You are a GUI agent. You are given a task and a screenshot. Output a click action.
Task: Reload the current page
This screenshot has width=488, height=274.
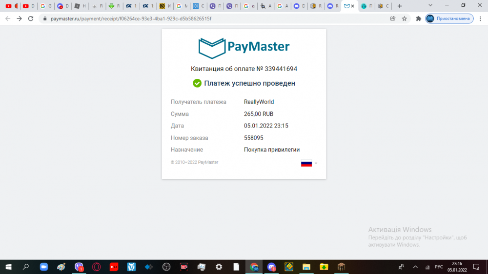[x=30, y=18]
